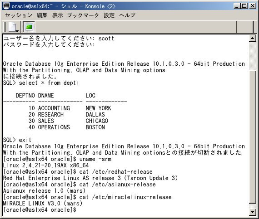Open the ヘルプ menu

pyautogui.click(x=127, y=15)
